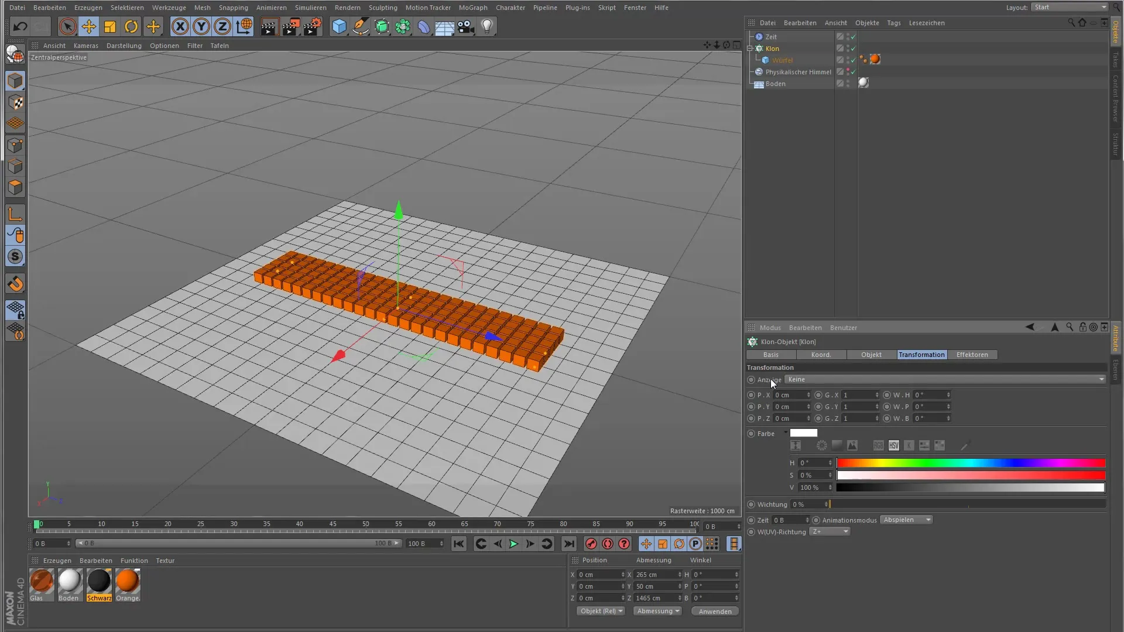Open the Animationsmodus dropdown
Viewport: 1124px width, 632px height.
(x=906, y=520)
